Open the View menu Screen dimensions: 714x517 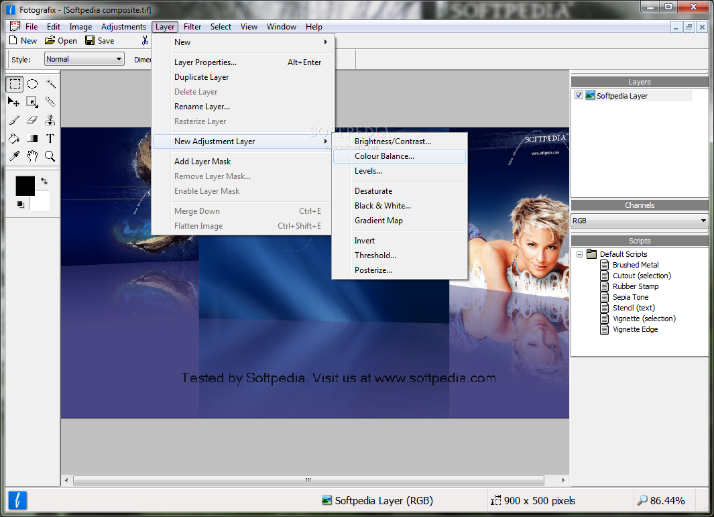pyautogui.click(x=249, y=26)
